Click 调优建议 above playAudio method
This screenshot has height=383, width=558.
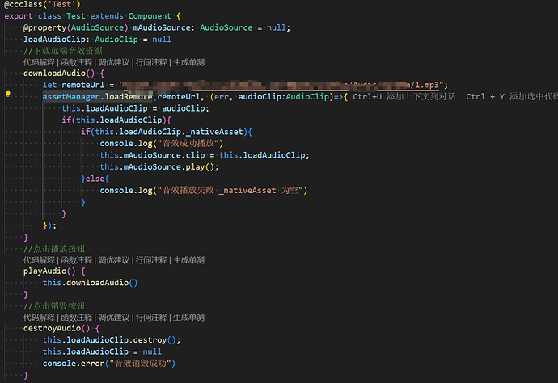click(114, 260)
